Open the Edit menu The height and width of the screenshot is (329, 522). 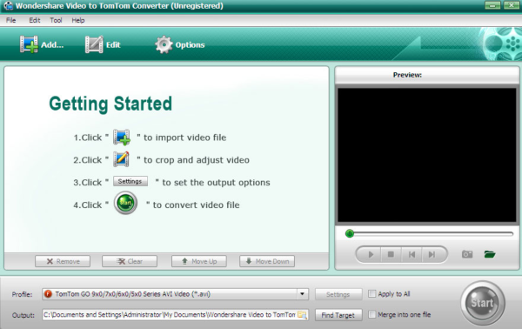coord(35,20)
